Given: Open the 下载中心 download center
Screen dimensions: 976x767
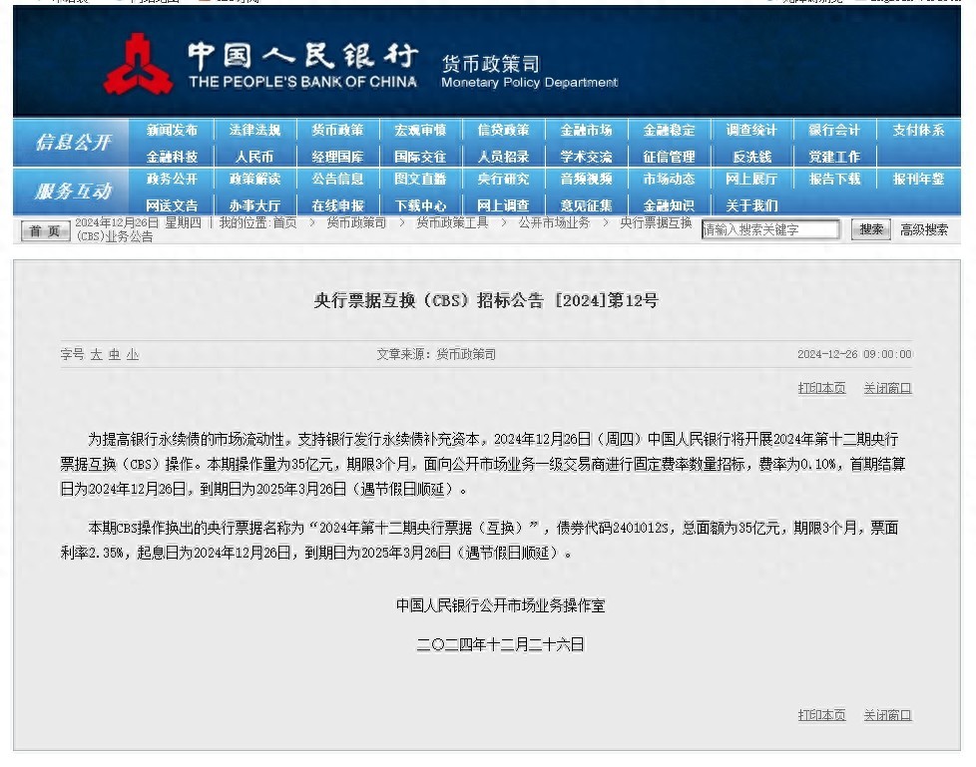Looking at the screenshot, I should pos(420,205).
